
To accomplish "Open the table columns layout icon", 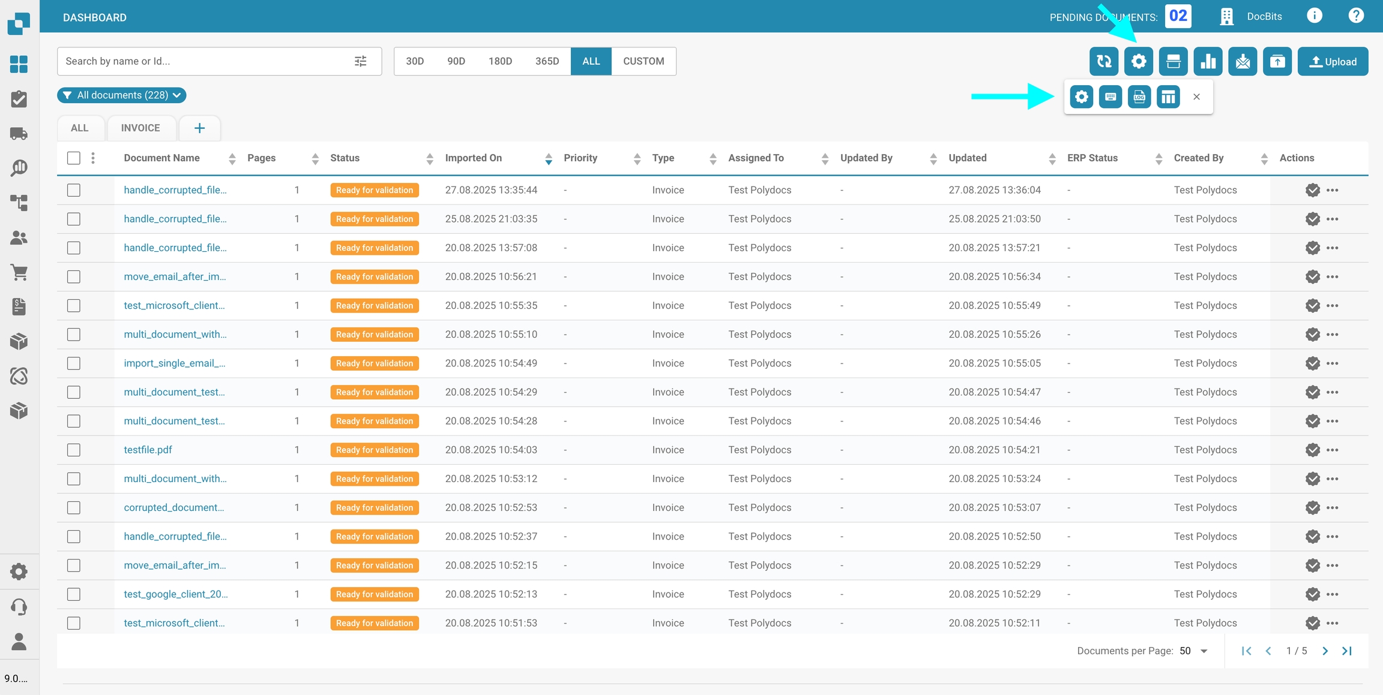I will coord(1168,97).
